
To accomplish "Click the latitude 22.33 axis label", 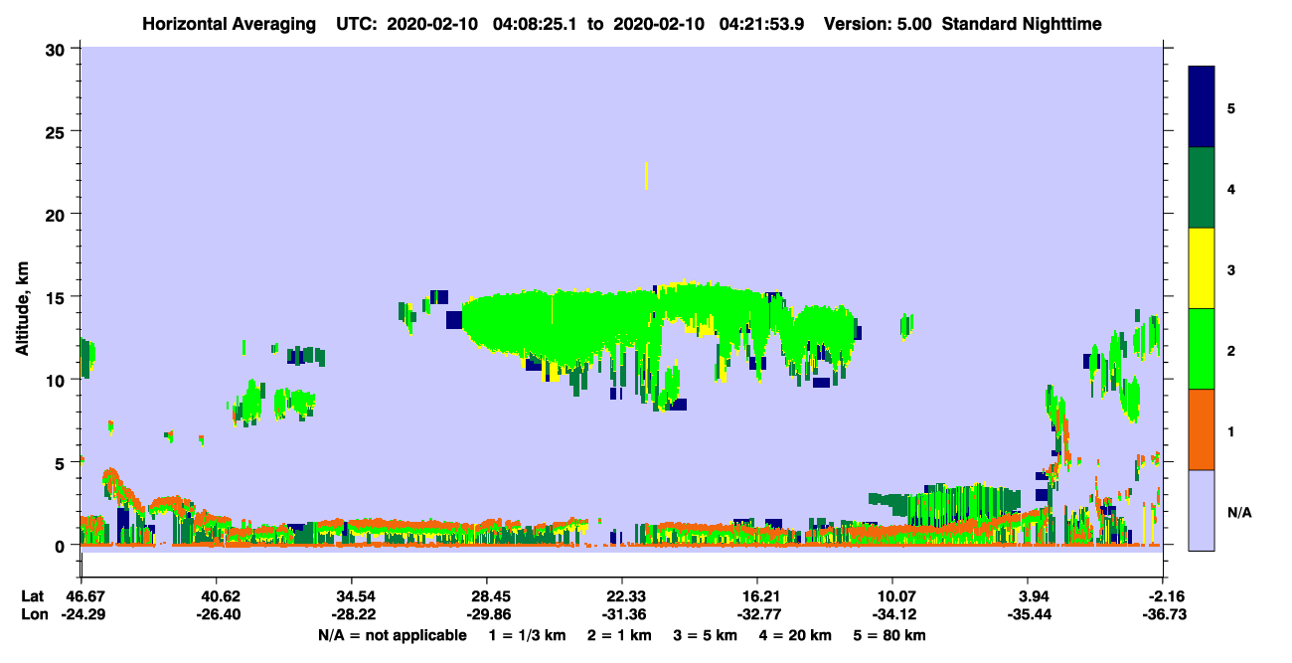I will point(622,595).
